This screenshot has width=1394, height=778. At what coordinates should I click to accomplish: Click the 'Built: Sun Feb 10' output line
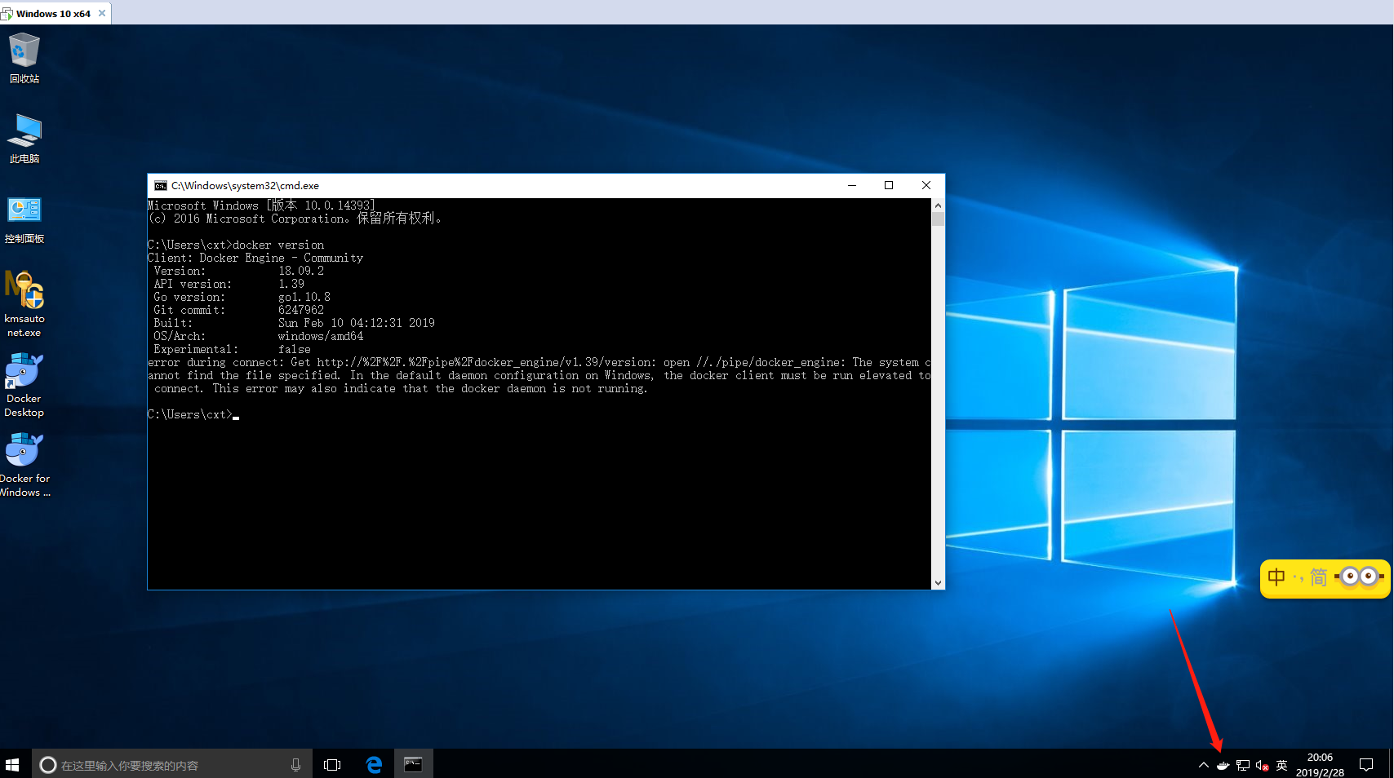point(295,323)
